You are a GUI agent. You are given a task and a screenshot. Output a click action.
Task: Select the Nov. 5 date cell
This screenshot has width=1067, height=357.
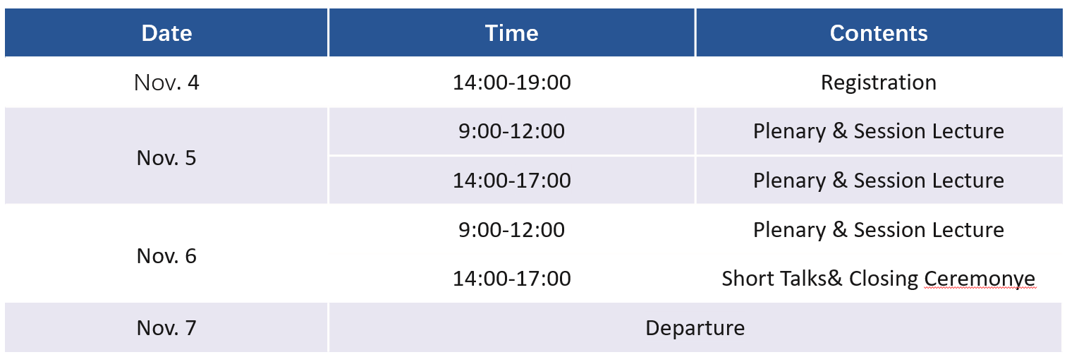166,157
